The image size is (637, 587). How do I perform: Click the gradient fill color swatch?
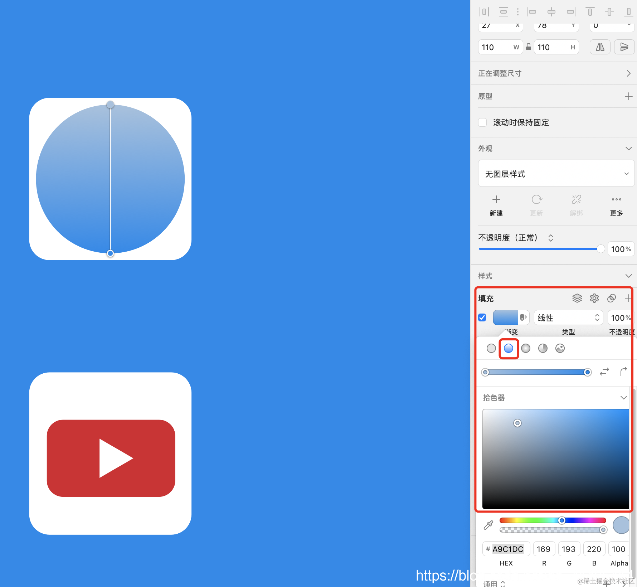[x=505, y=317]
